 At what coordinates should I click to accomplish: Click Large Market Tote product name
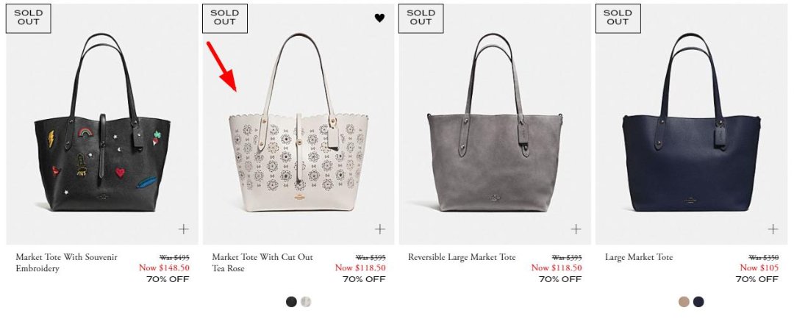point(639,257)
